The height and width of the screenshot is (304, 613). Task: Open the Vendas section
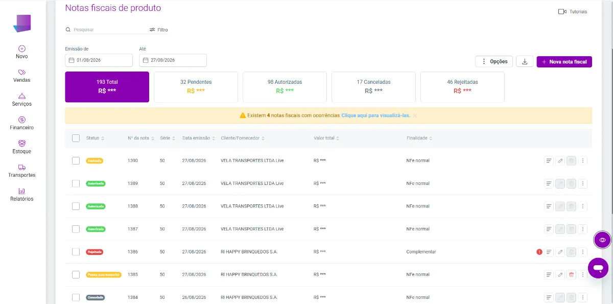tap(22, 76)
